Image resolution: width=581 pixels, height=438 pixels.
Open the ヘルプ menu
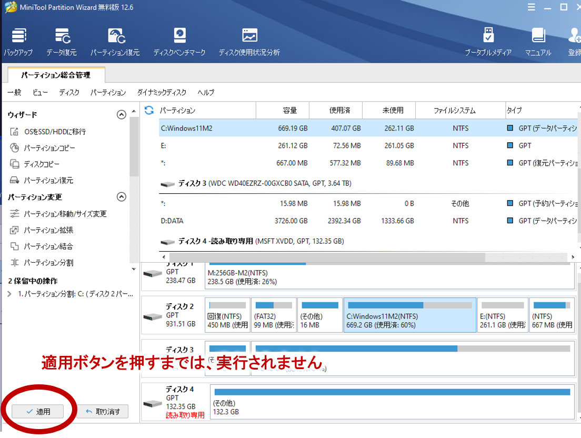pos(206,92)
